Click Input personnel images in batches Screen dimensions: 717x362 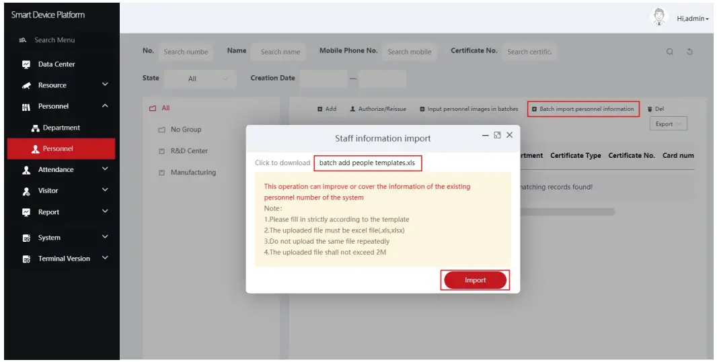469,109
